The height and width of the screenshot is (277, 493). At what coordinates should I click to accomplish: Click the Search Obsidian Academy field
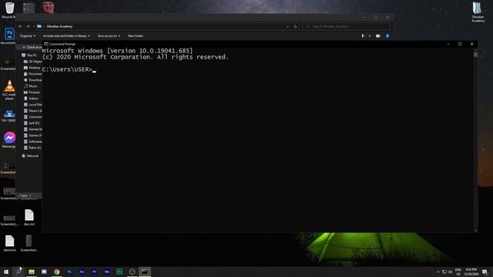click(346, 27)
